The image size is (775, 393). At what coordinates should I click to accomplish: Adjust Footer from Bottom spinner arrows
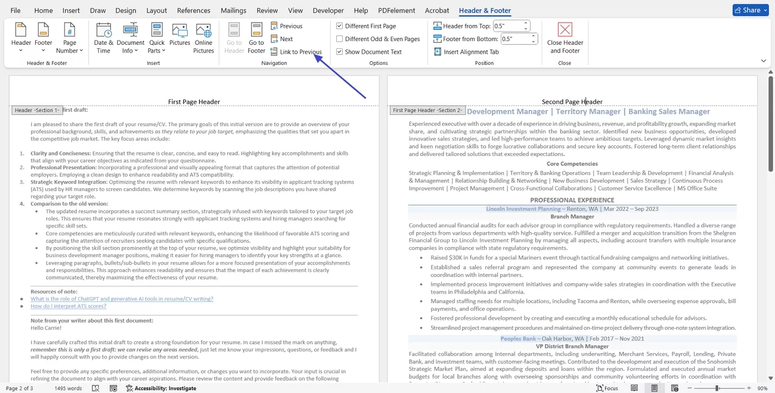pos(534,39)
